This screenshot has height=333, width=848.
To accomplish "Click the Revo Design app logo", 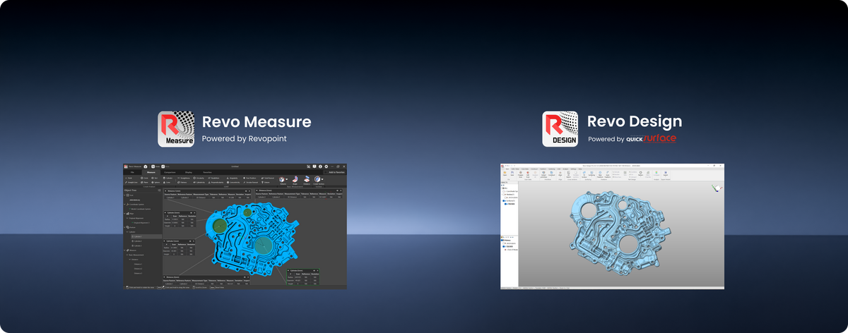I will [560, 129].
